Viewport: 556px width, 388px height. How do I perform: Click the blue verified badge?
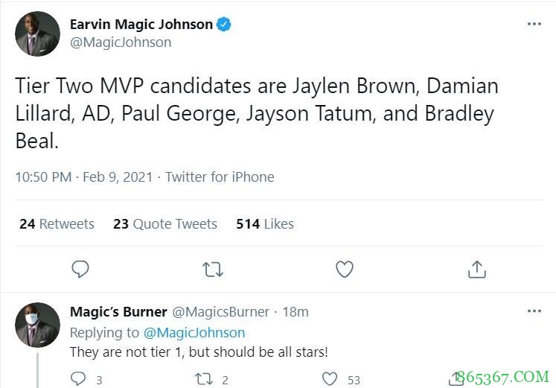click(x=224, y=24)
